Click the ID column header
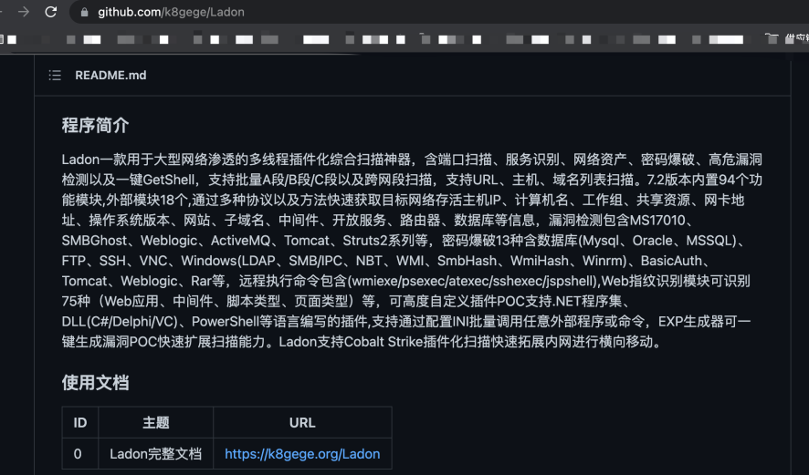The image size is (809, 475). tap(80, 423)
